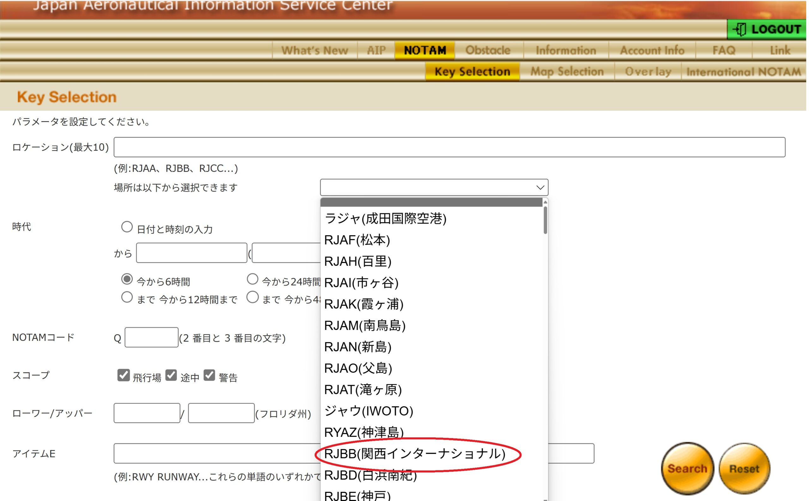The image size is (809, 501).
Task: Click the orange Search button
Action: 687,468
